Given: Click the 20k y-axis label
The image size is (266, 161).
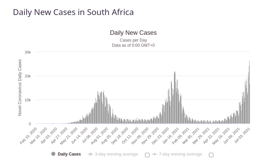Looking at the screenshot, I should (x=28, y=76).
